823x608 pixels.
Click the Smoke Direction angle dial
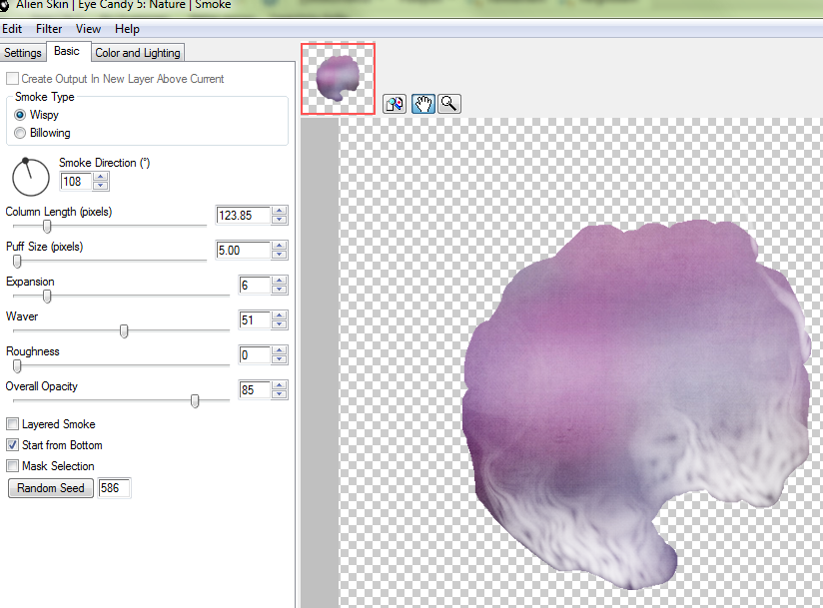pyautogui.click(x=30, y=178)
